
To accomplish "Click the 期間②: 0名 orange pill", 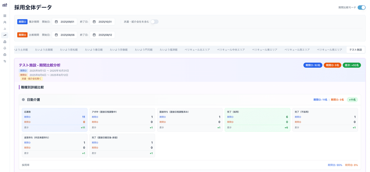I will click(332, 65).
